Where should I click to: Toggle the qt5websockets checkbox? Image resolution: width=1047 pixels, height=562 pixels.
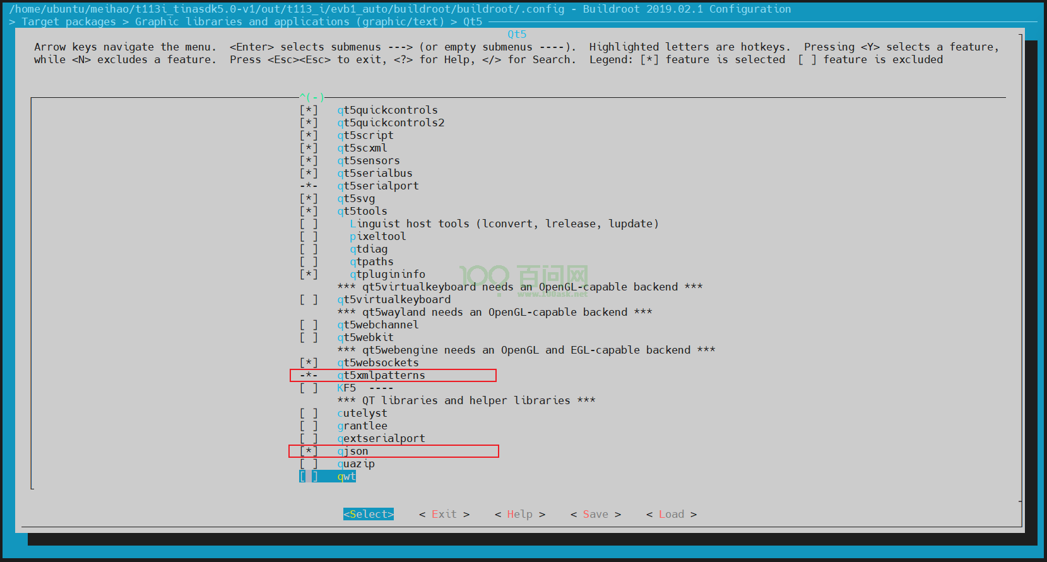309,363
